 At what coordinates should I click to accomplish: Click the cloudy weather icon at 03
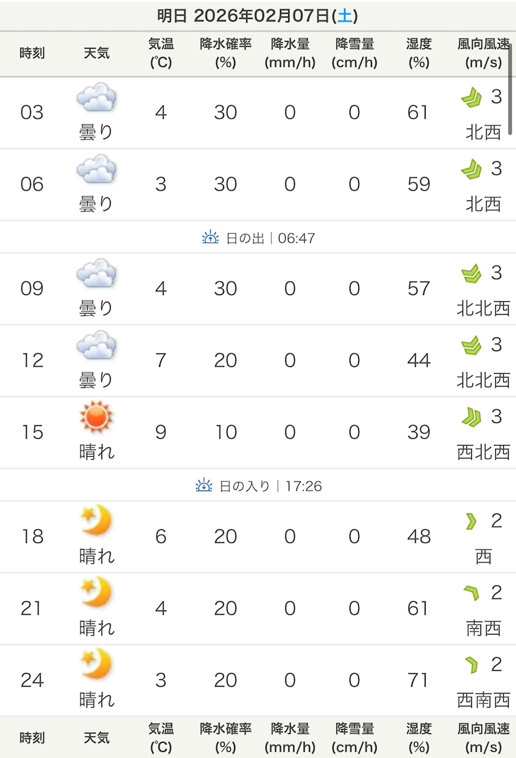click(x=96, y=98)
